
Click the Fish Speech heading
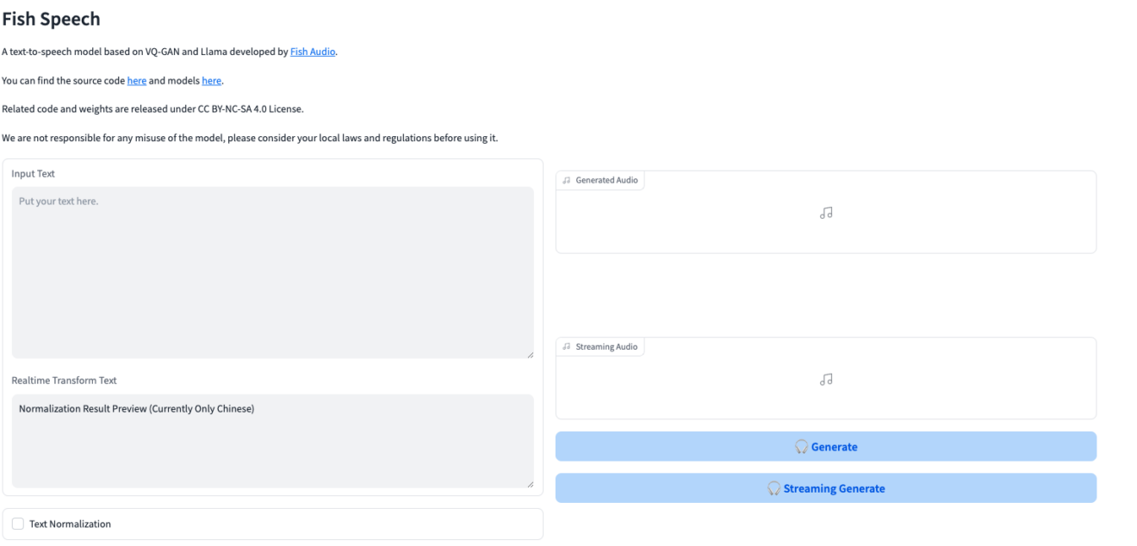(x=52, y=19)
